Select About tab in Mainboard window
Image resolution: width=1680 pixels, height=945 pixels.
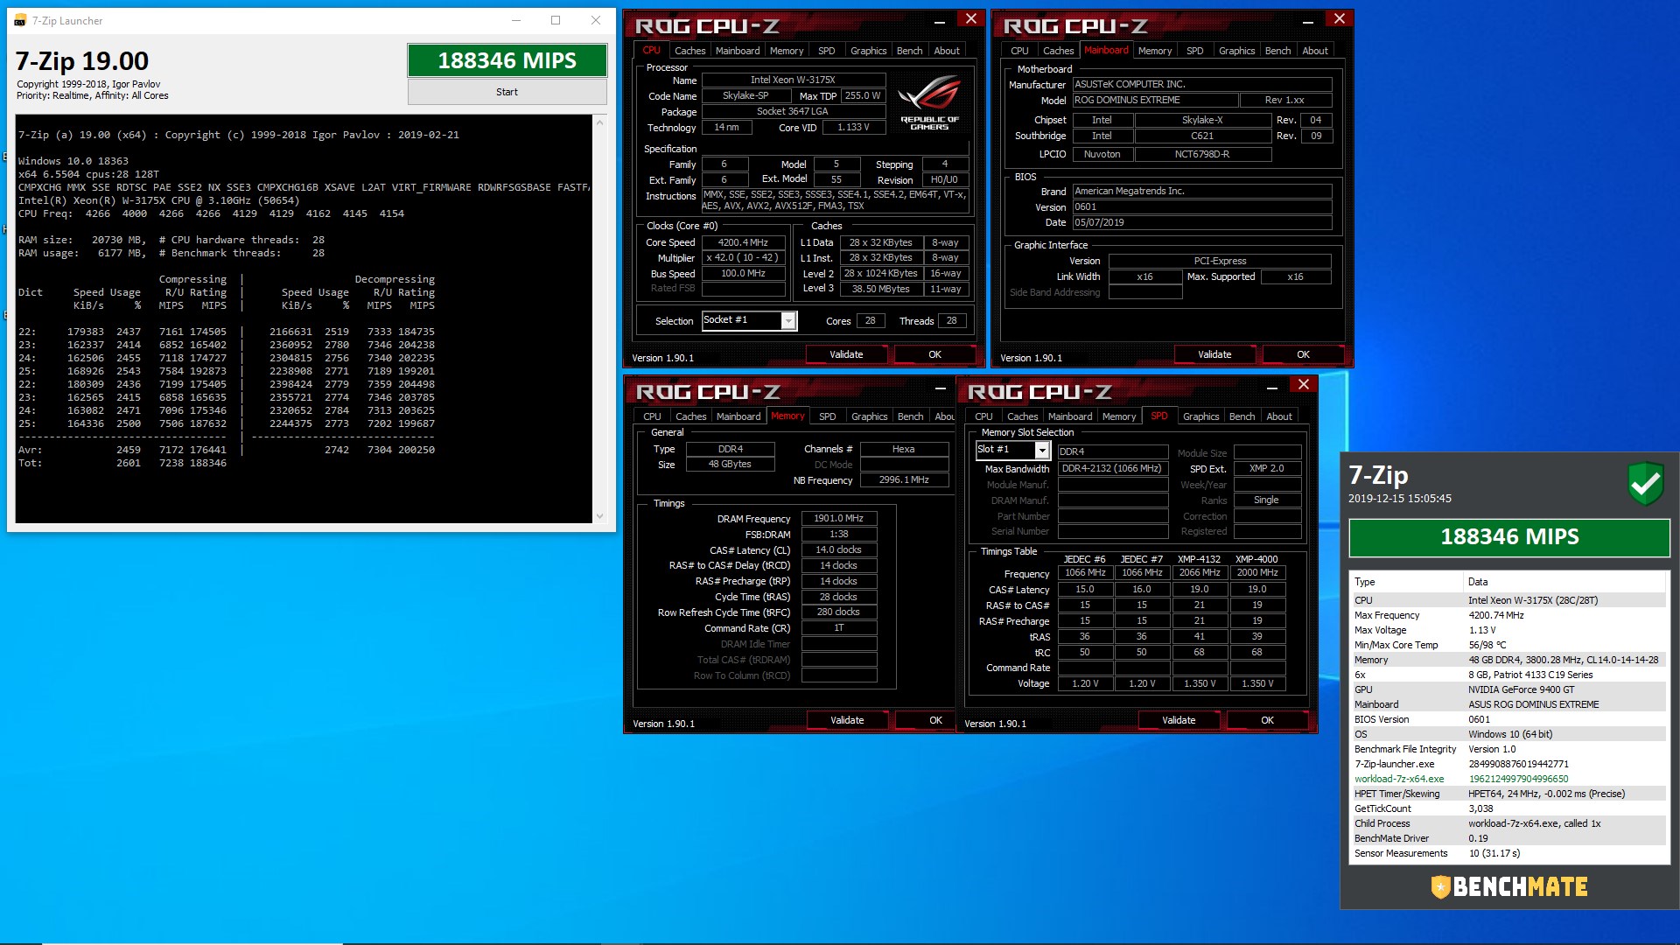point(1315,51)
